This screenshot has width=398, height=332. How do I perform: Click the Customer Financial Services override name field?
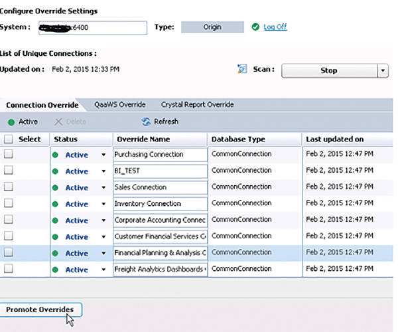[x=161, y=236]
